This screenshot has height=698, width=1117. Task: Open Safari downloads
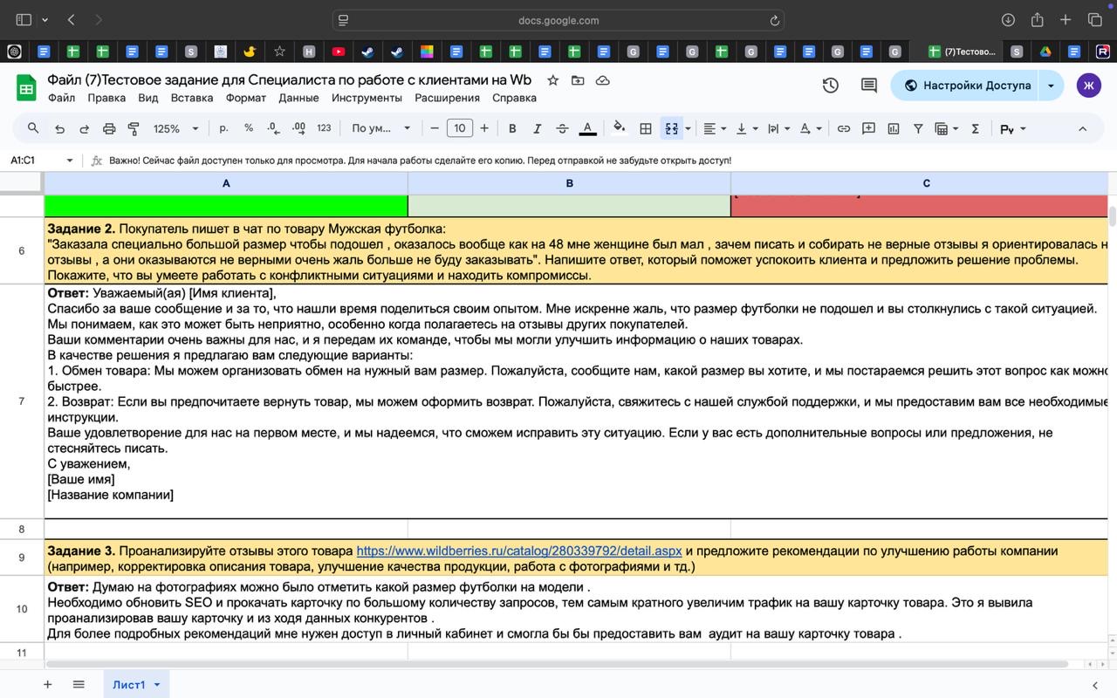(1008, 20)
